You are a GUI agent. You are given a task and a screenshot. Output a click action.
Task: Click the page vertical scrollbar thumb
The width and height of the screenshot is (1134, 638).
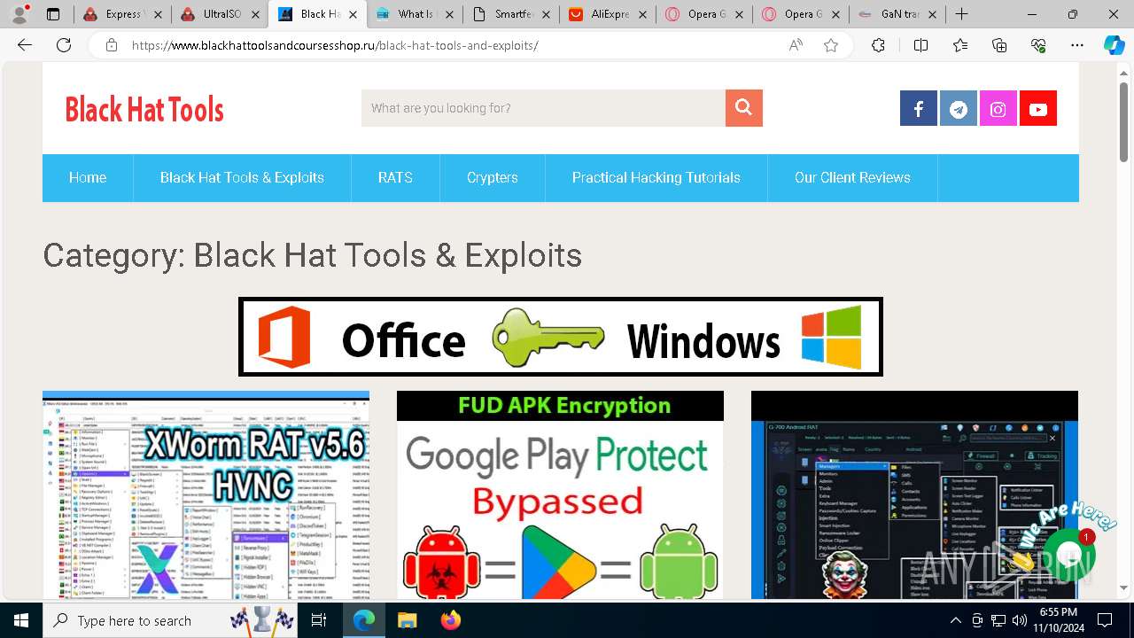pyautogui.click(x=1124, y=121)
